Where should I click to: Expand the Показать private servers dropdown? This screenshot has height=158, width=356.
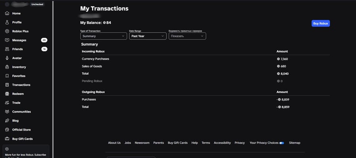[187, 36]
